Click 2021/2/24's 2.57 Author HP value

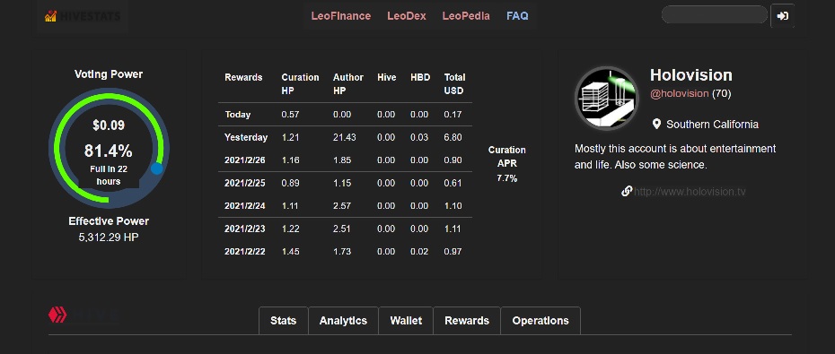(x=342, y=206)
